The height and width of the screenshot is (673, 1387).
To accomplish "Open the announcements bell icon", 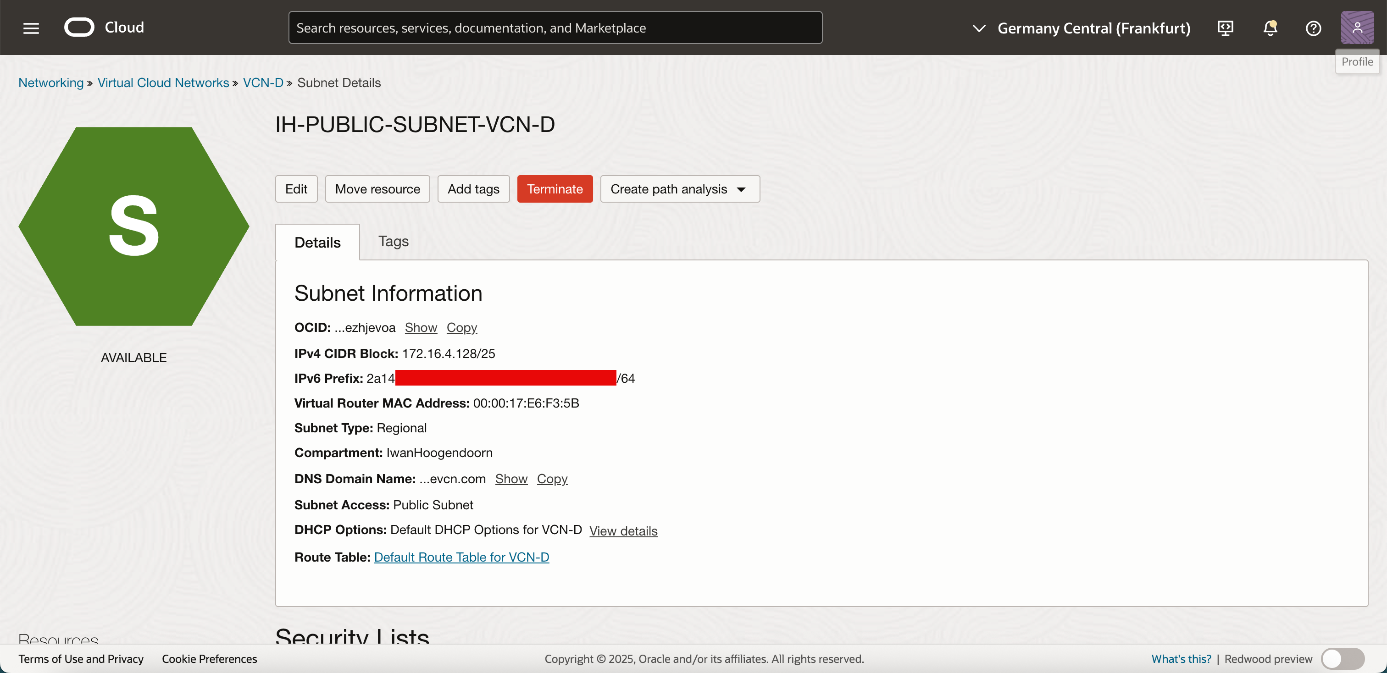I will coord(1270,28).
